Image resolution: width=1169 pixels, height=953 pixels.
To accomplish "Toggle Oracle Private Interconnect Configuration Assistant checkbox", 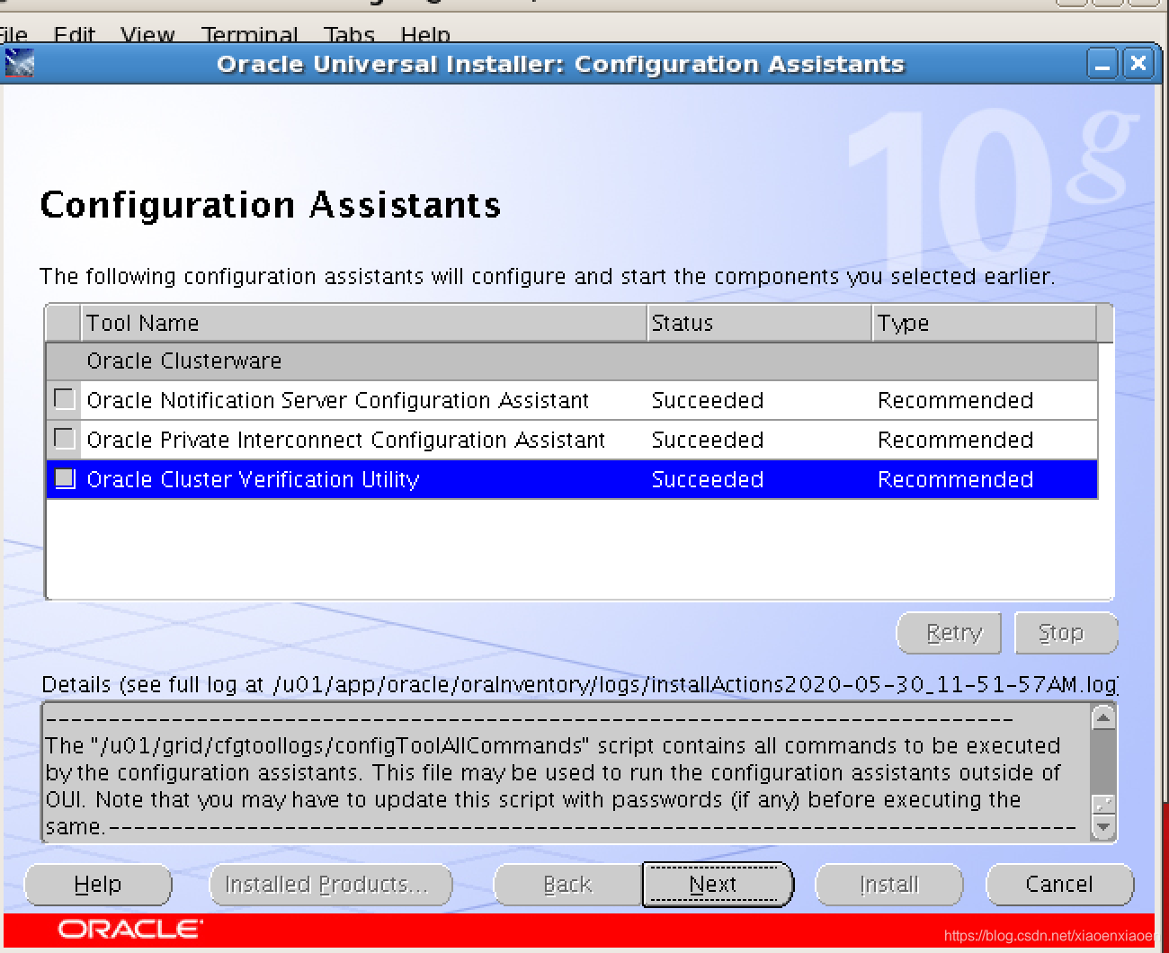I will tap(64, 438).
